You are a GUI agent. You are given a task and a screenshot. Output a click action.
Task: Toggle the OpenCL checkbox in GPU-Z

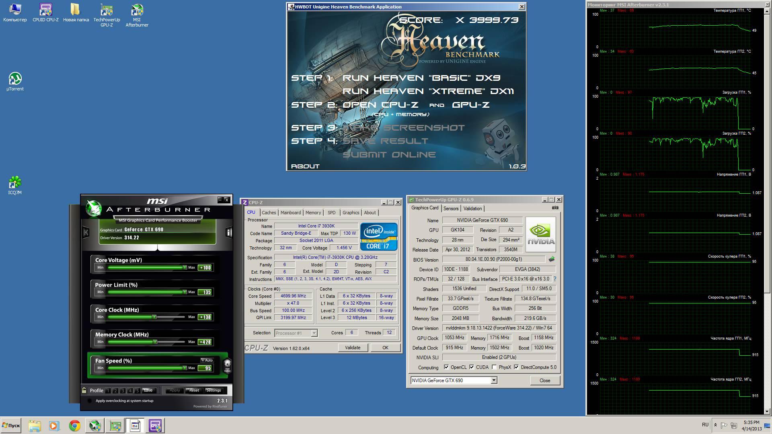pyautogui.click(x=446, y=367)
